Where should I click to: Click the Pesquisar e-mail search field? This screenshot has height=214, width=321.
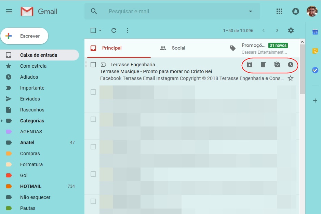pyautogui.click(x=172, y=12)
